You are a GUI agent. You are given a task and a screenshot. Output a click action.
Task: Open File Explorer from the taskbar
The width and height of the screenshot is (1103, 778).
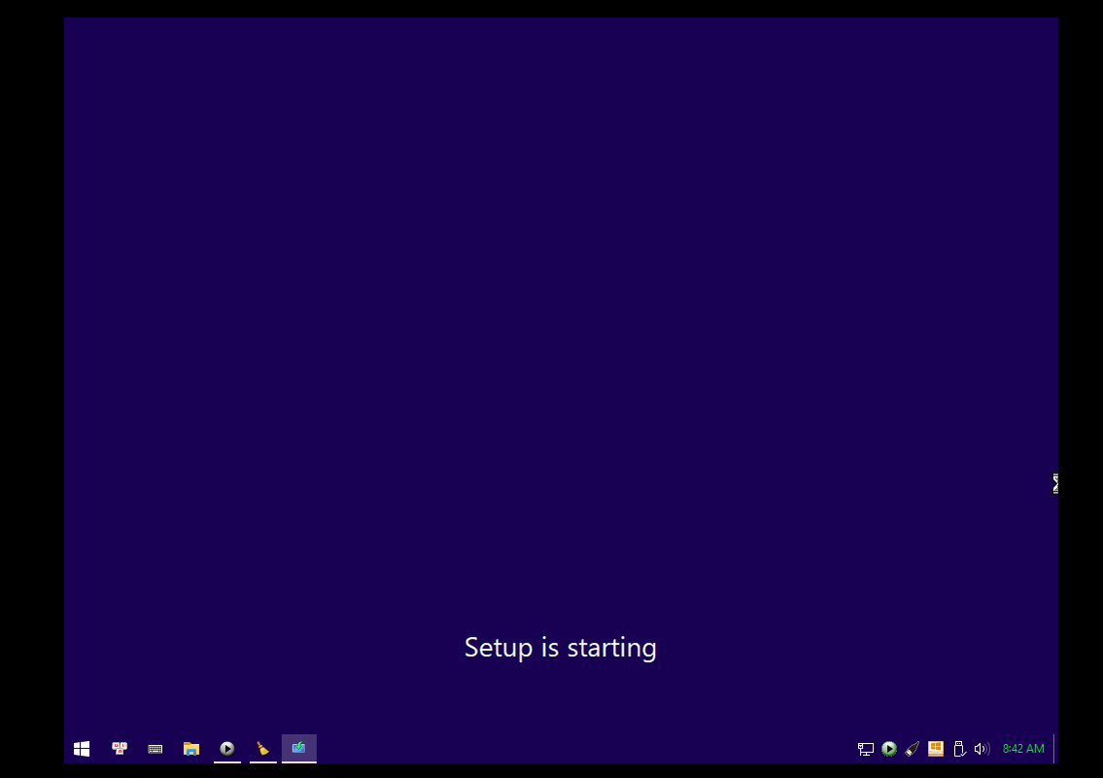pos(191,749)
